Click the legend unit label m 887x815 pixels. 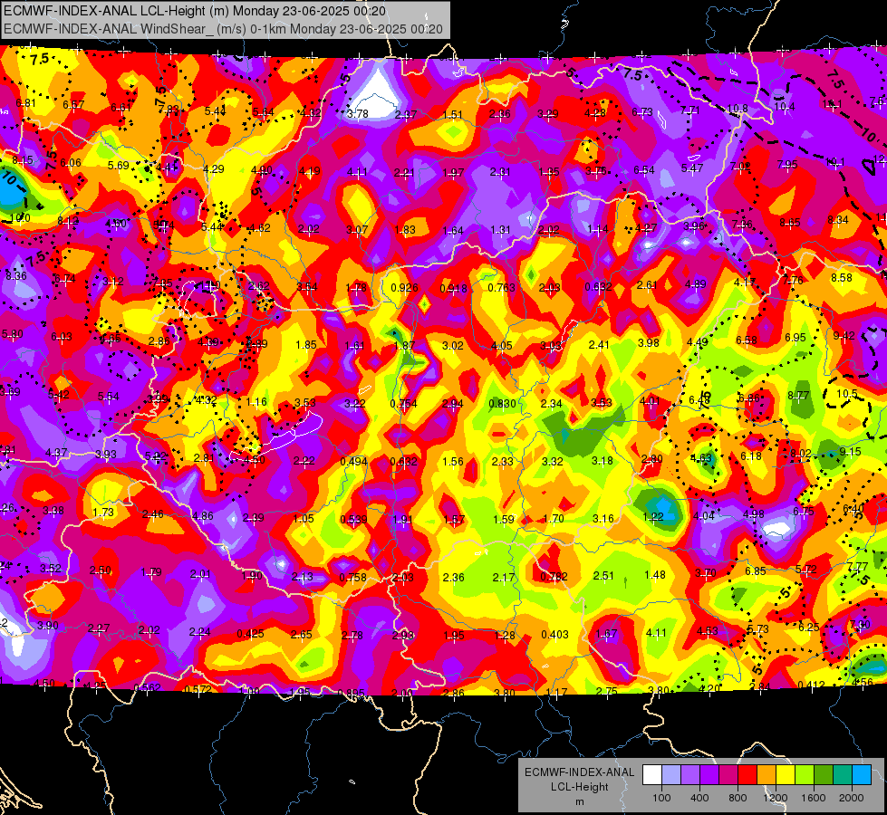tap(579, 802)
